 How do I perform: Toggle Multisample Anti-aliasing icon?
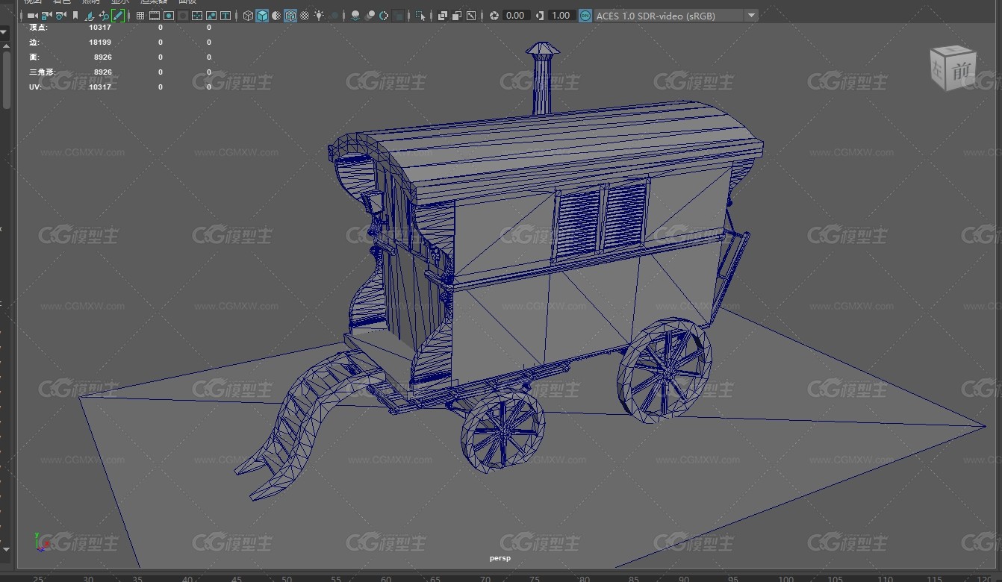[383, 16]
